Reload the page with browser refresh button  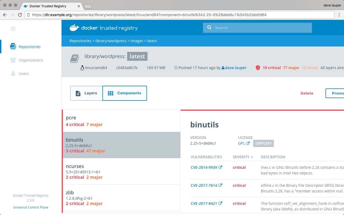(20, 15)
